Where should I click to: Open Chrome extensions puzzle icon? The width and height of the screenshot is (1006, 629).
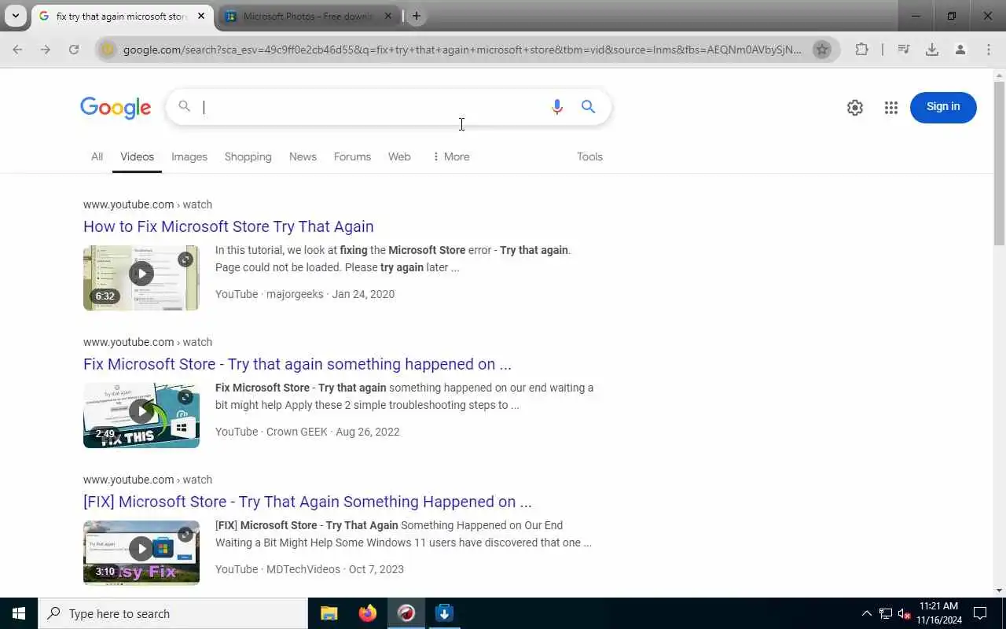pos(861,50)
